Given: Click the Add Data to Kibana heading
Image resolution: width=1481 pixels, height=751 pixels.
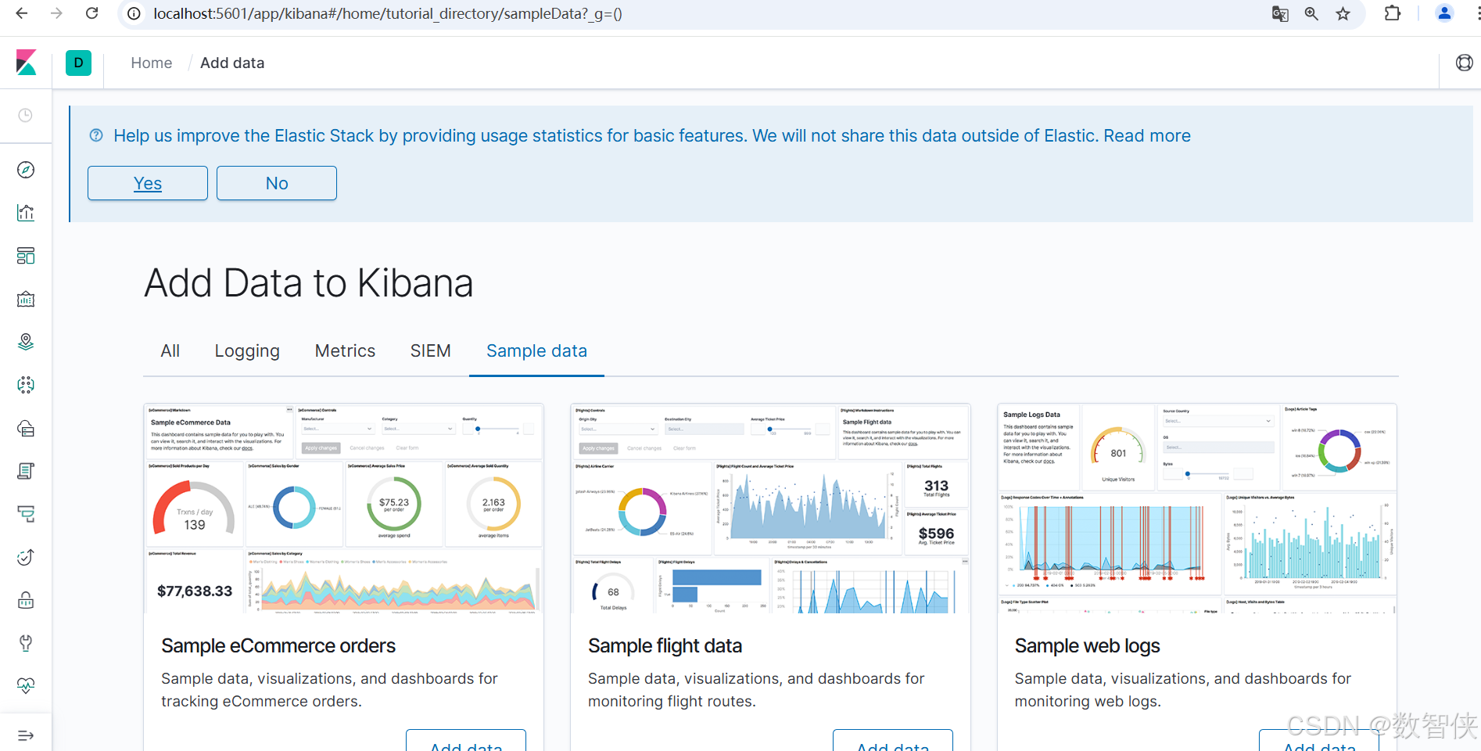Looking at the screenshot, I should pyautogui.click(x=309, y=282).
